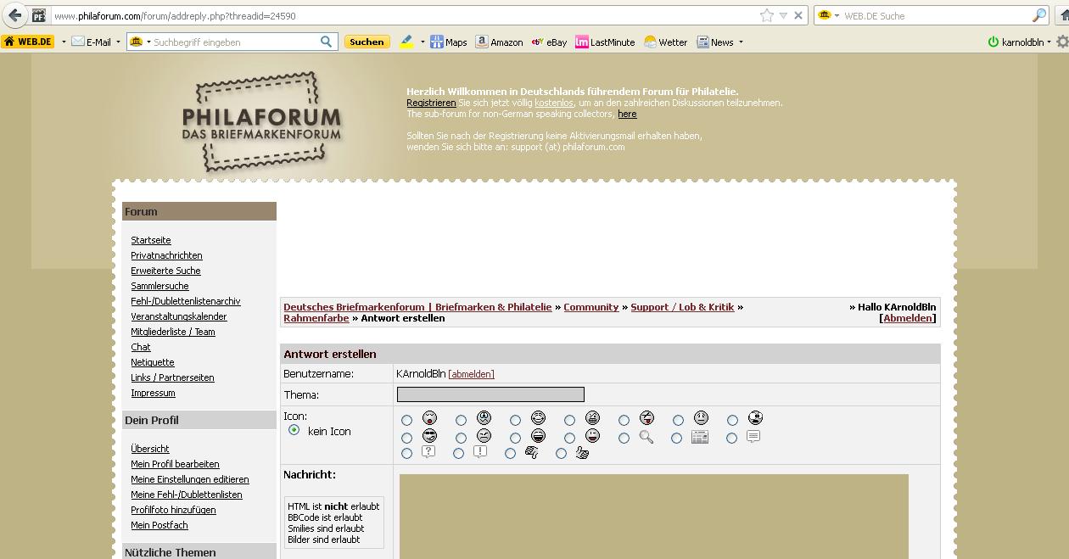
Task: Click the eBay toolbar shortcut
Action: point(549,42)
